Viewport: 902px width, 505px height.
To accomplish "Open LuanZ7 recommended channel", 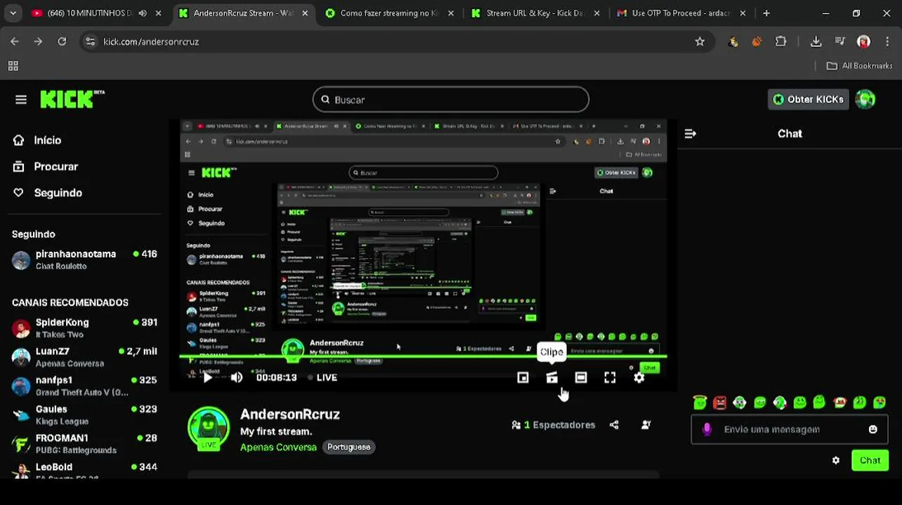I will point(84,357).
